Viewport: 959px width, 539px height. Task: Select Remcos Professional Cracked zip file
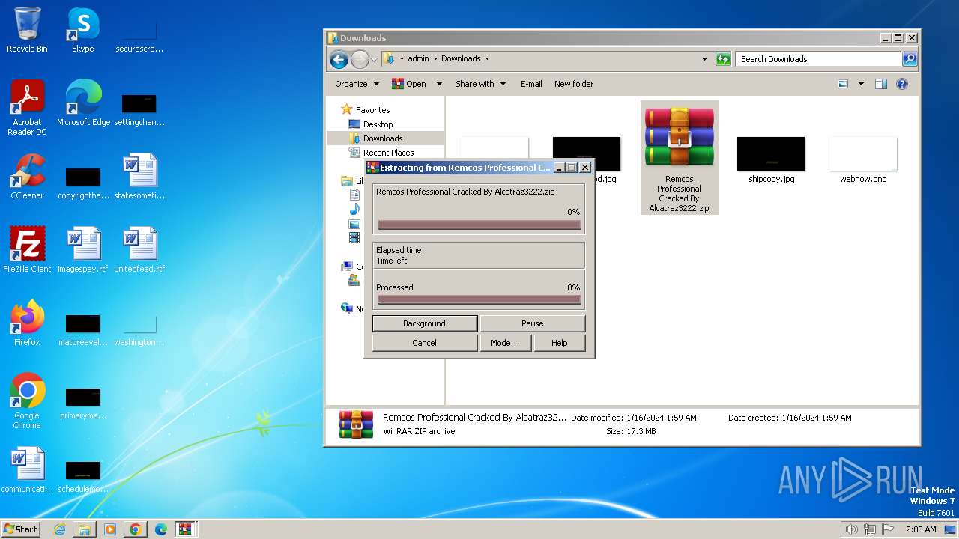coord(680,159)
